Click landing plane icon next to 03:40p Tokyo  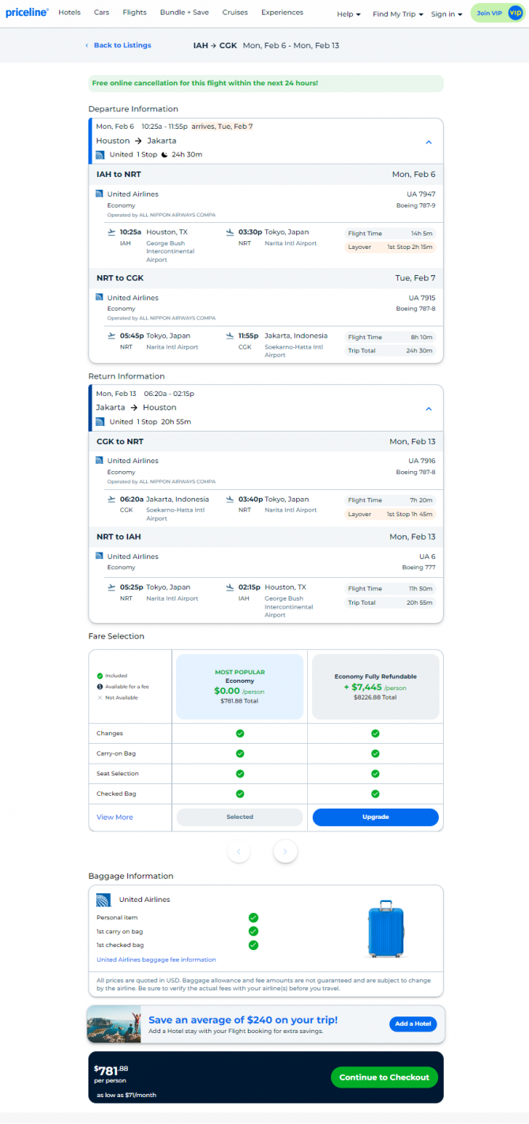pyautogui.click(x=230, y=499)
